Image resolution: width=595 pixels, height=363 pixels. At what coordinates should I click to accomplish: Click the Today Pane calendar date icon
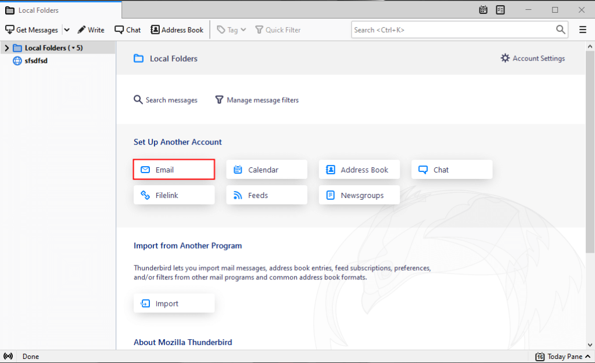540,356
